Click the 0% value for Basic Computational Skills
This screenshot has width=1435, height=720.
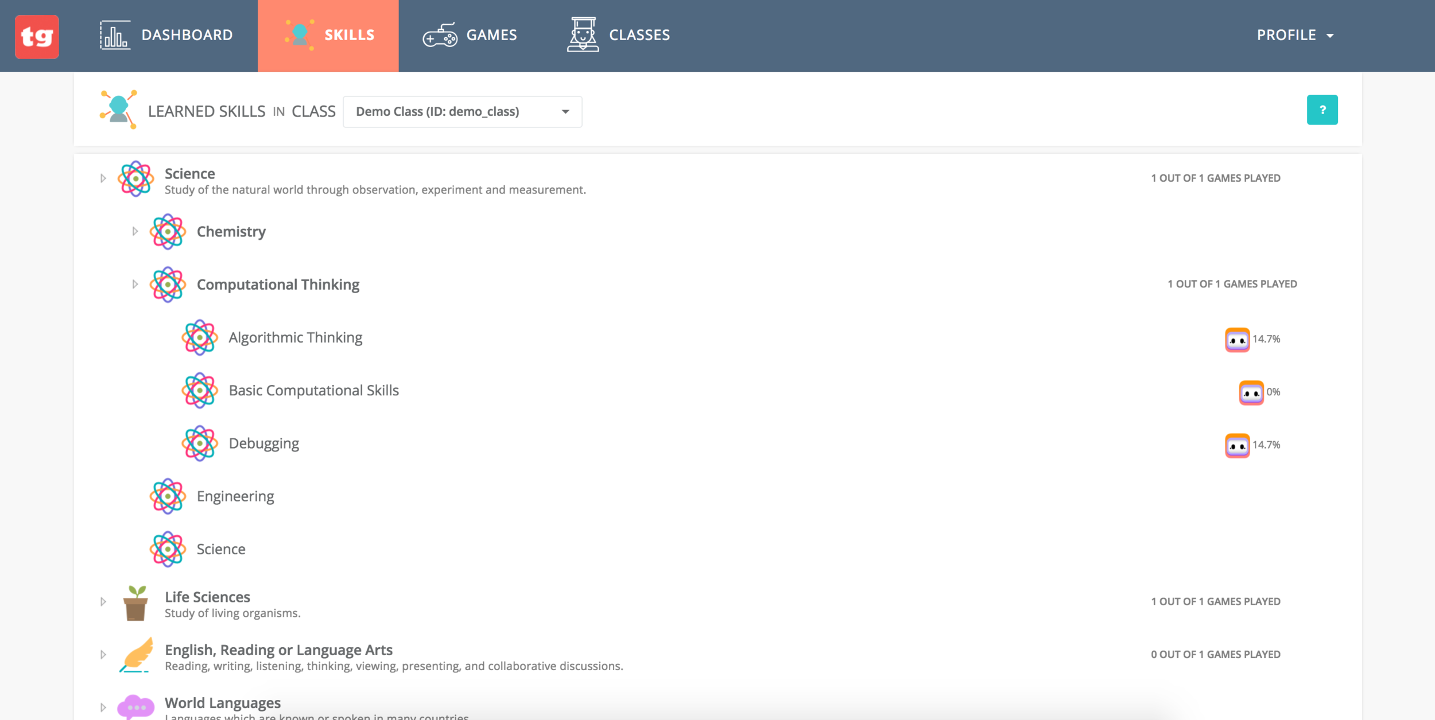pos(1273,392)
